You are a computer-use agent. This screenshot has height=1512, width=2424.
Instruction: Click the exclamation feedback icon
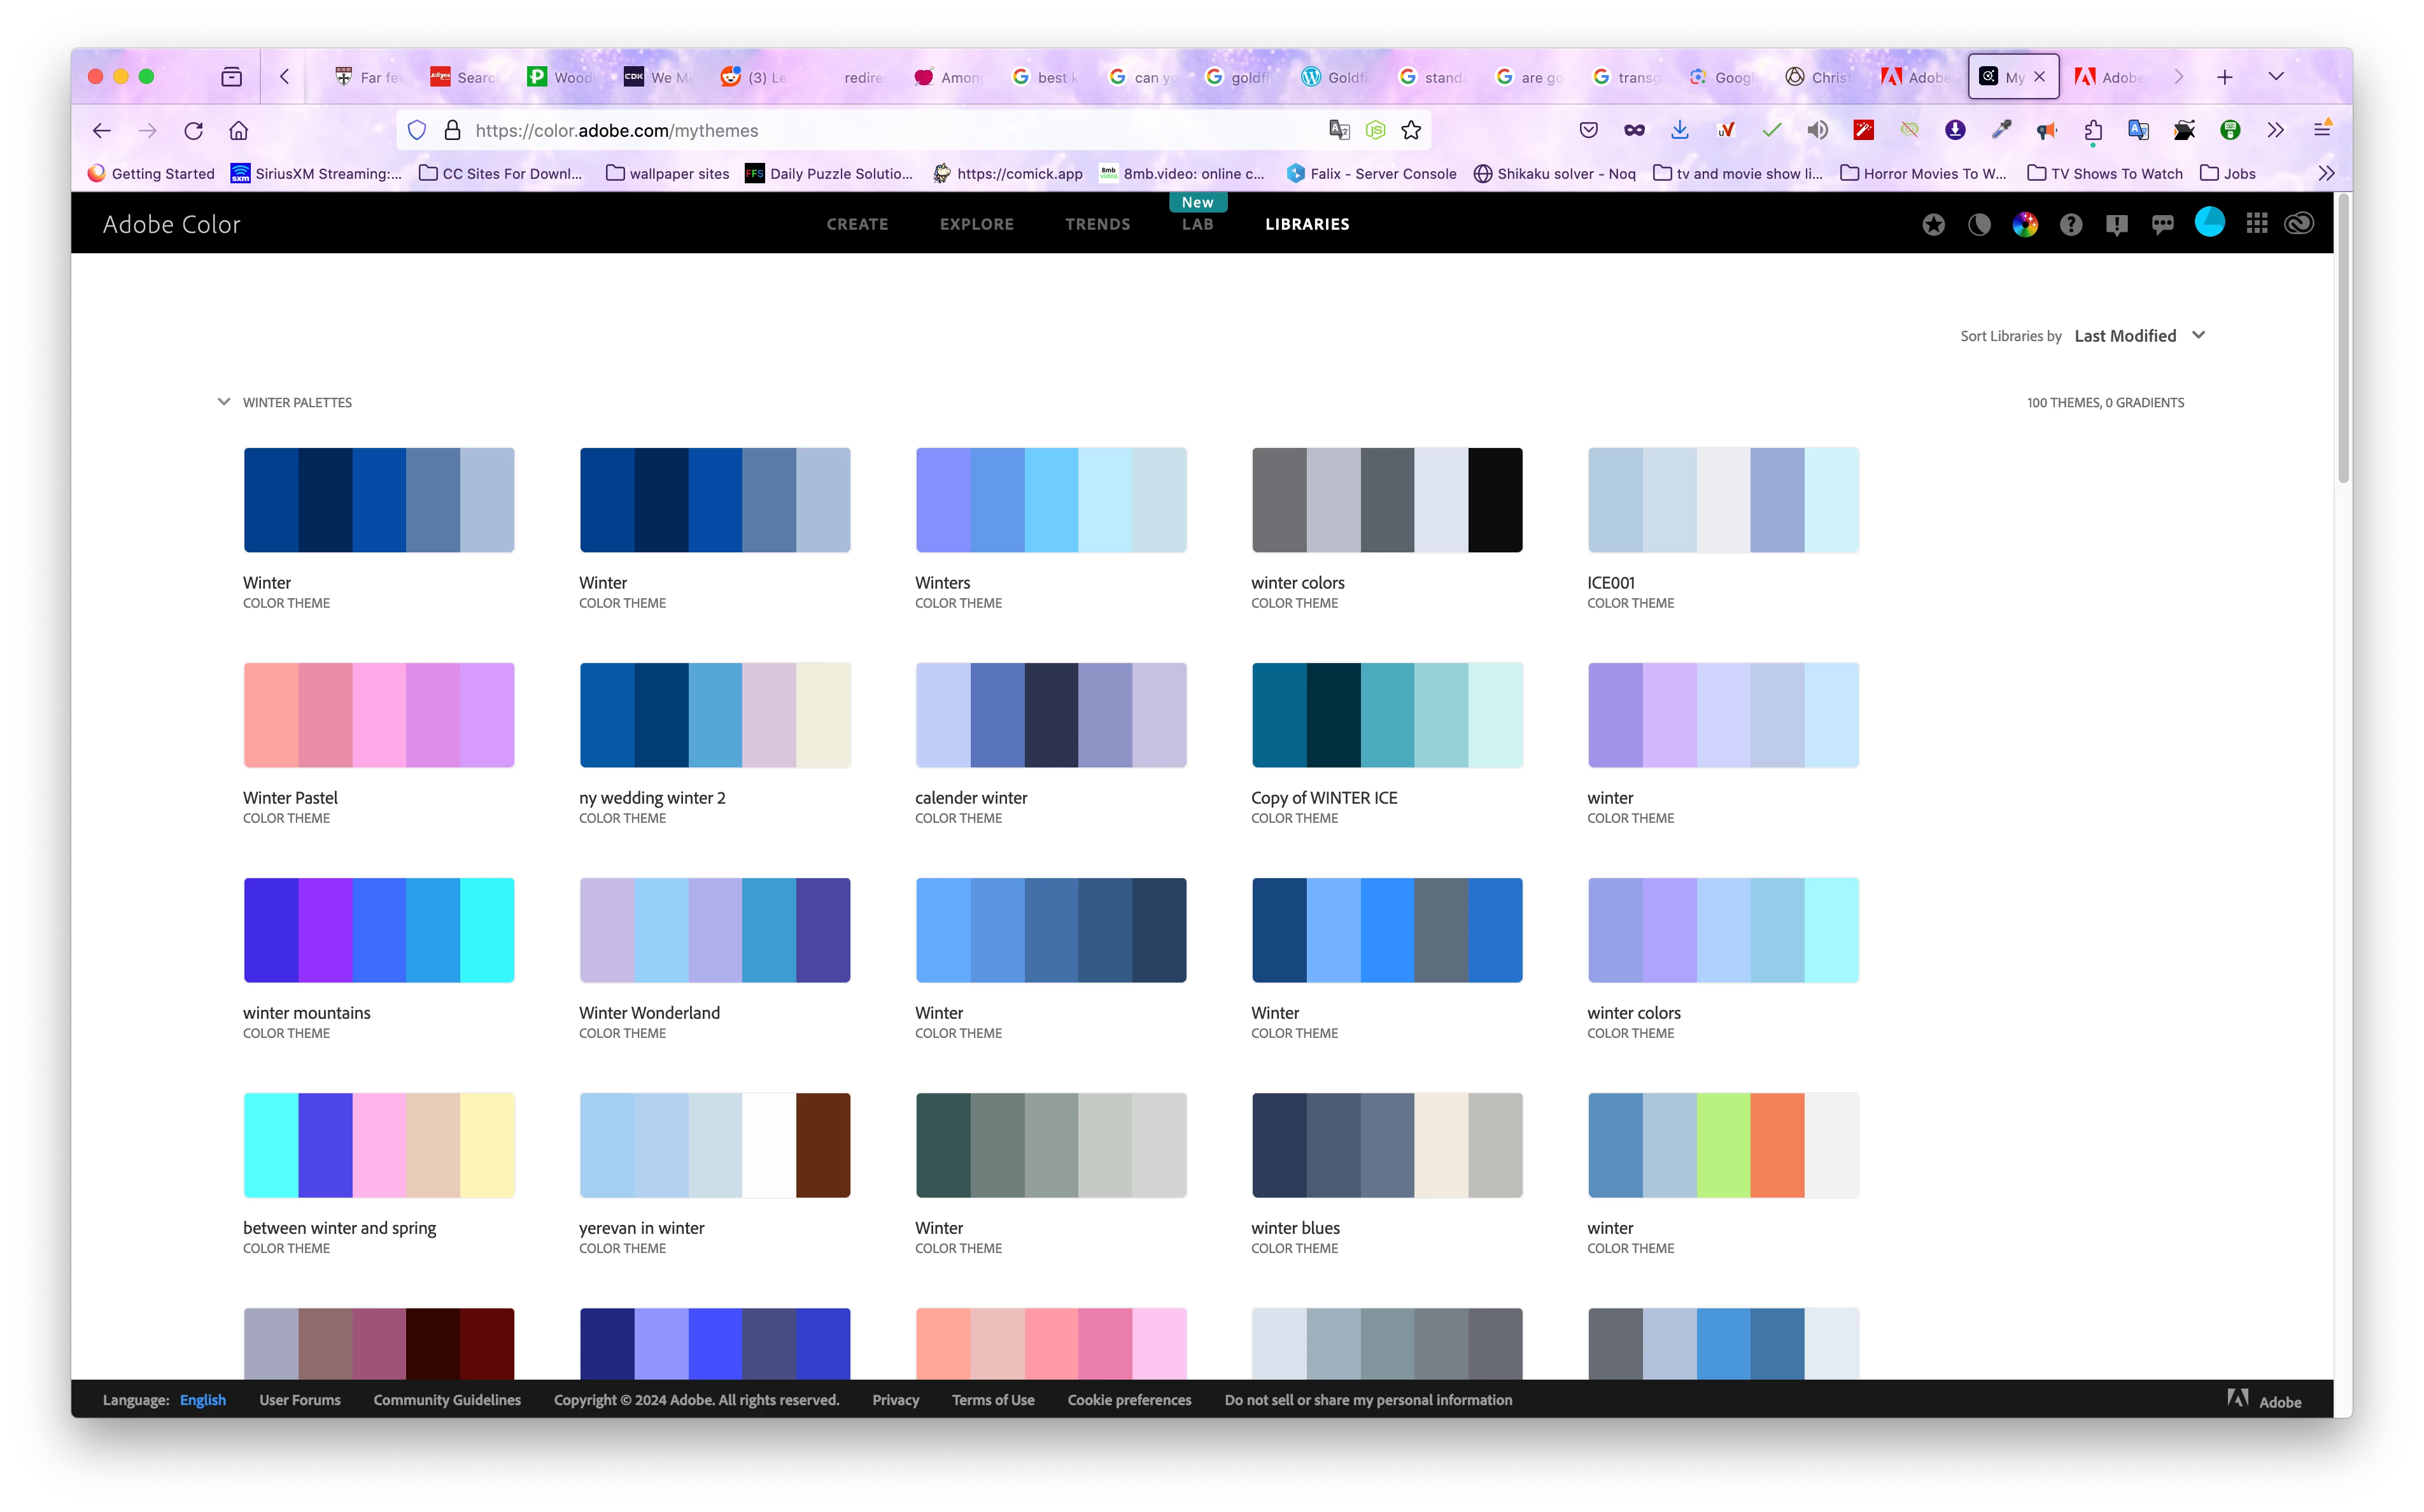[x=2116, y=225]
